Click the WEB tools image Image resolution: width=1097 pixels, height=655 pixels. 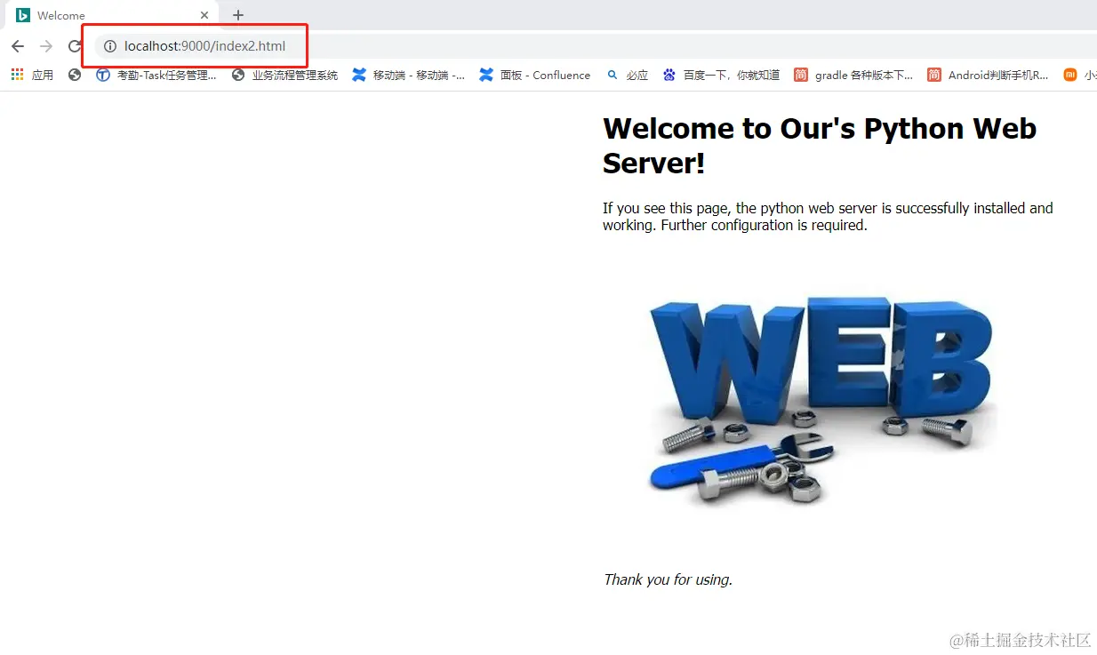click(x=821, y=401)
